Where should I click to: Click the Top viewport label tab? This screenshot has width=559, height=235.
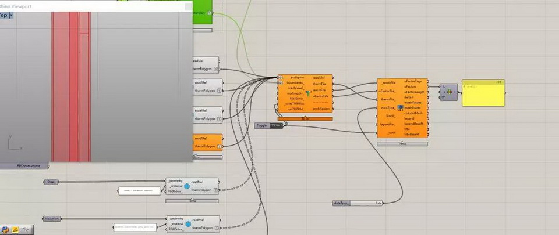point(3,16)
